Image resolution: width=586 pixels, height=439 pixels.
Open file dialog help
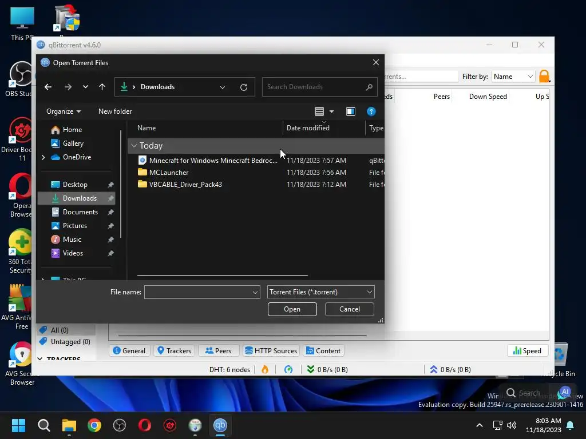coord(371,111)
